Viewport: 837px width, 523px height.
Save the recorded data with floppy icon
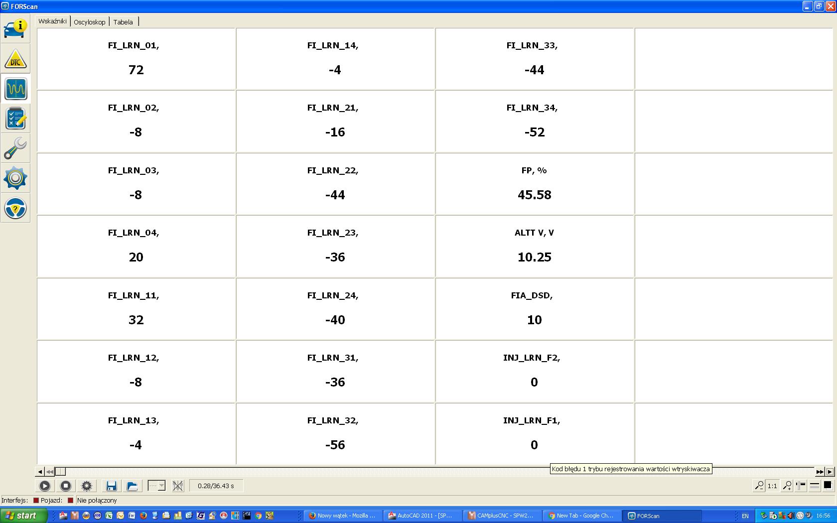coord(111,486)
